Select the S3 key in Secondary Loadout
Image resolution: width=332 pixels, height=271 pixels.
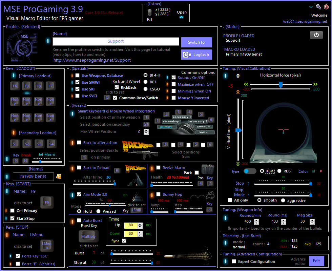pyautogui.click(x=39, y=144)
